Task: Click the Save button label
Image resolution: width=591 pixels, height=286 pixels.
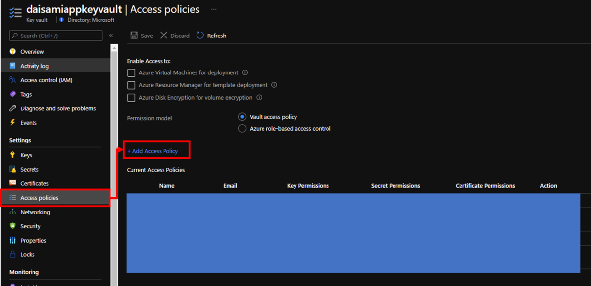Action: [x=147, y=36]
